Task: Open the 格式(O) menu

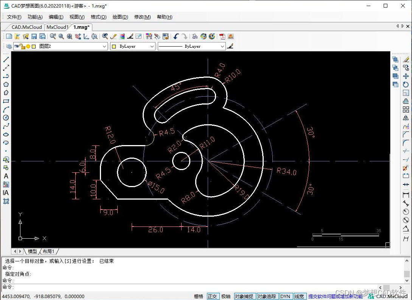Action: (98, 17)
